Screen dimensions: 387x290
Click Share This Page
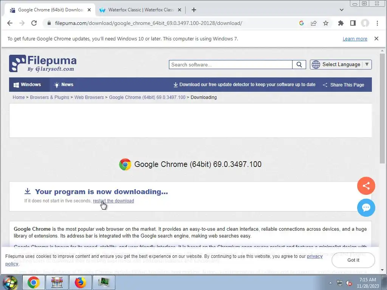click(344, 85)
